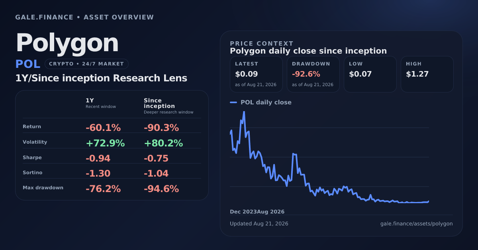Click the 1Y Sortino value -1.30

(x=98, y=174)
